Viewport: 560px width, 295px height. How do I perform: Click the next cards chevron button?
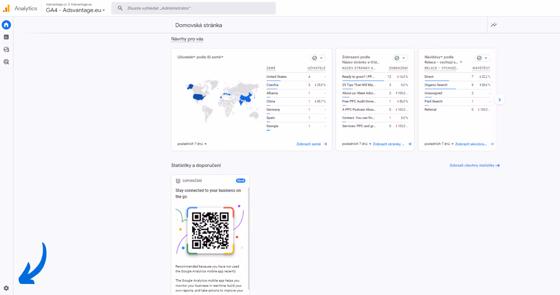pos(500,100)
